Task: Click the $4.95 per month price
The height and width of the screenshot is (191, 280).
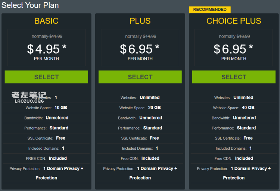Action: click(x=46, y=49)
